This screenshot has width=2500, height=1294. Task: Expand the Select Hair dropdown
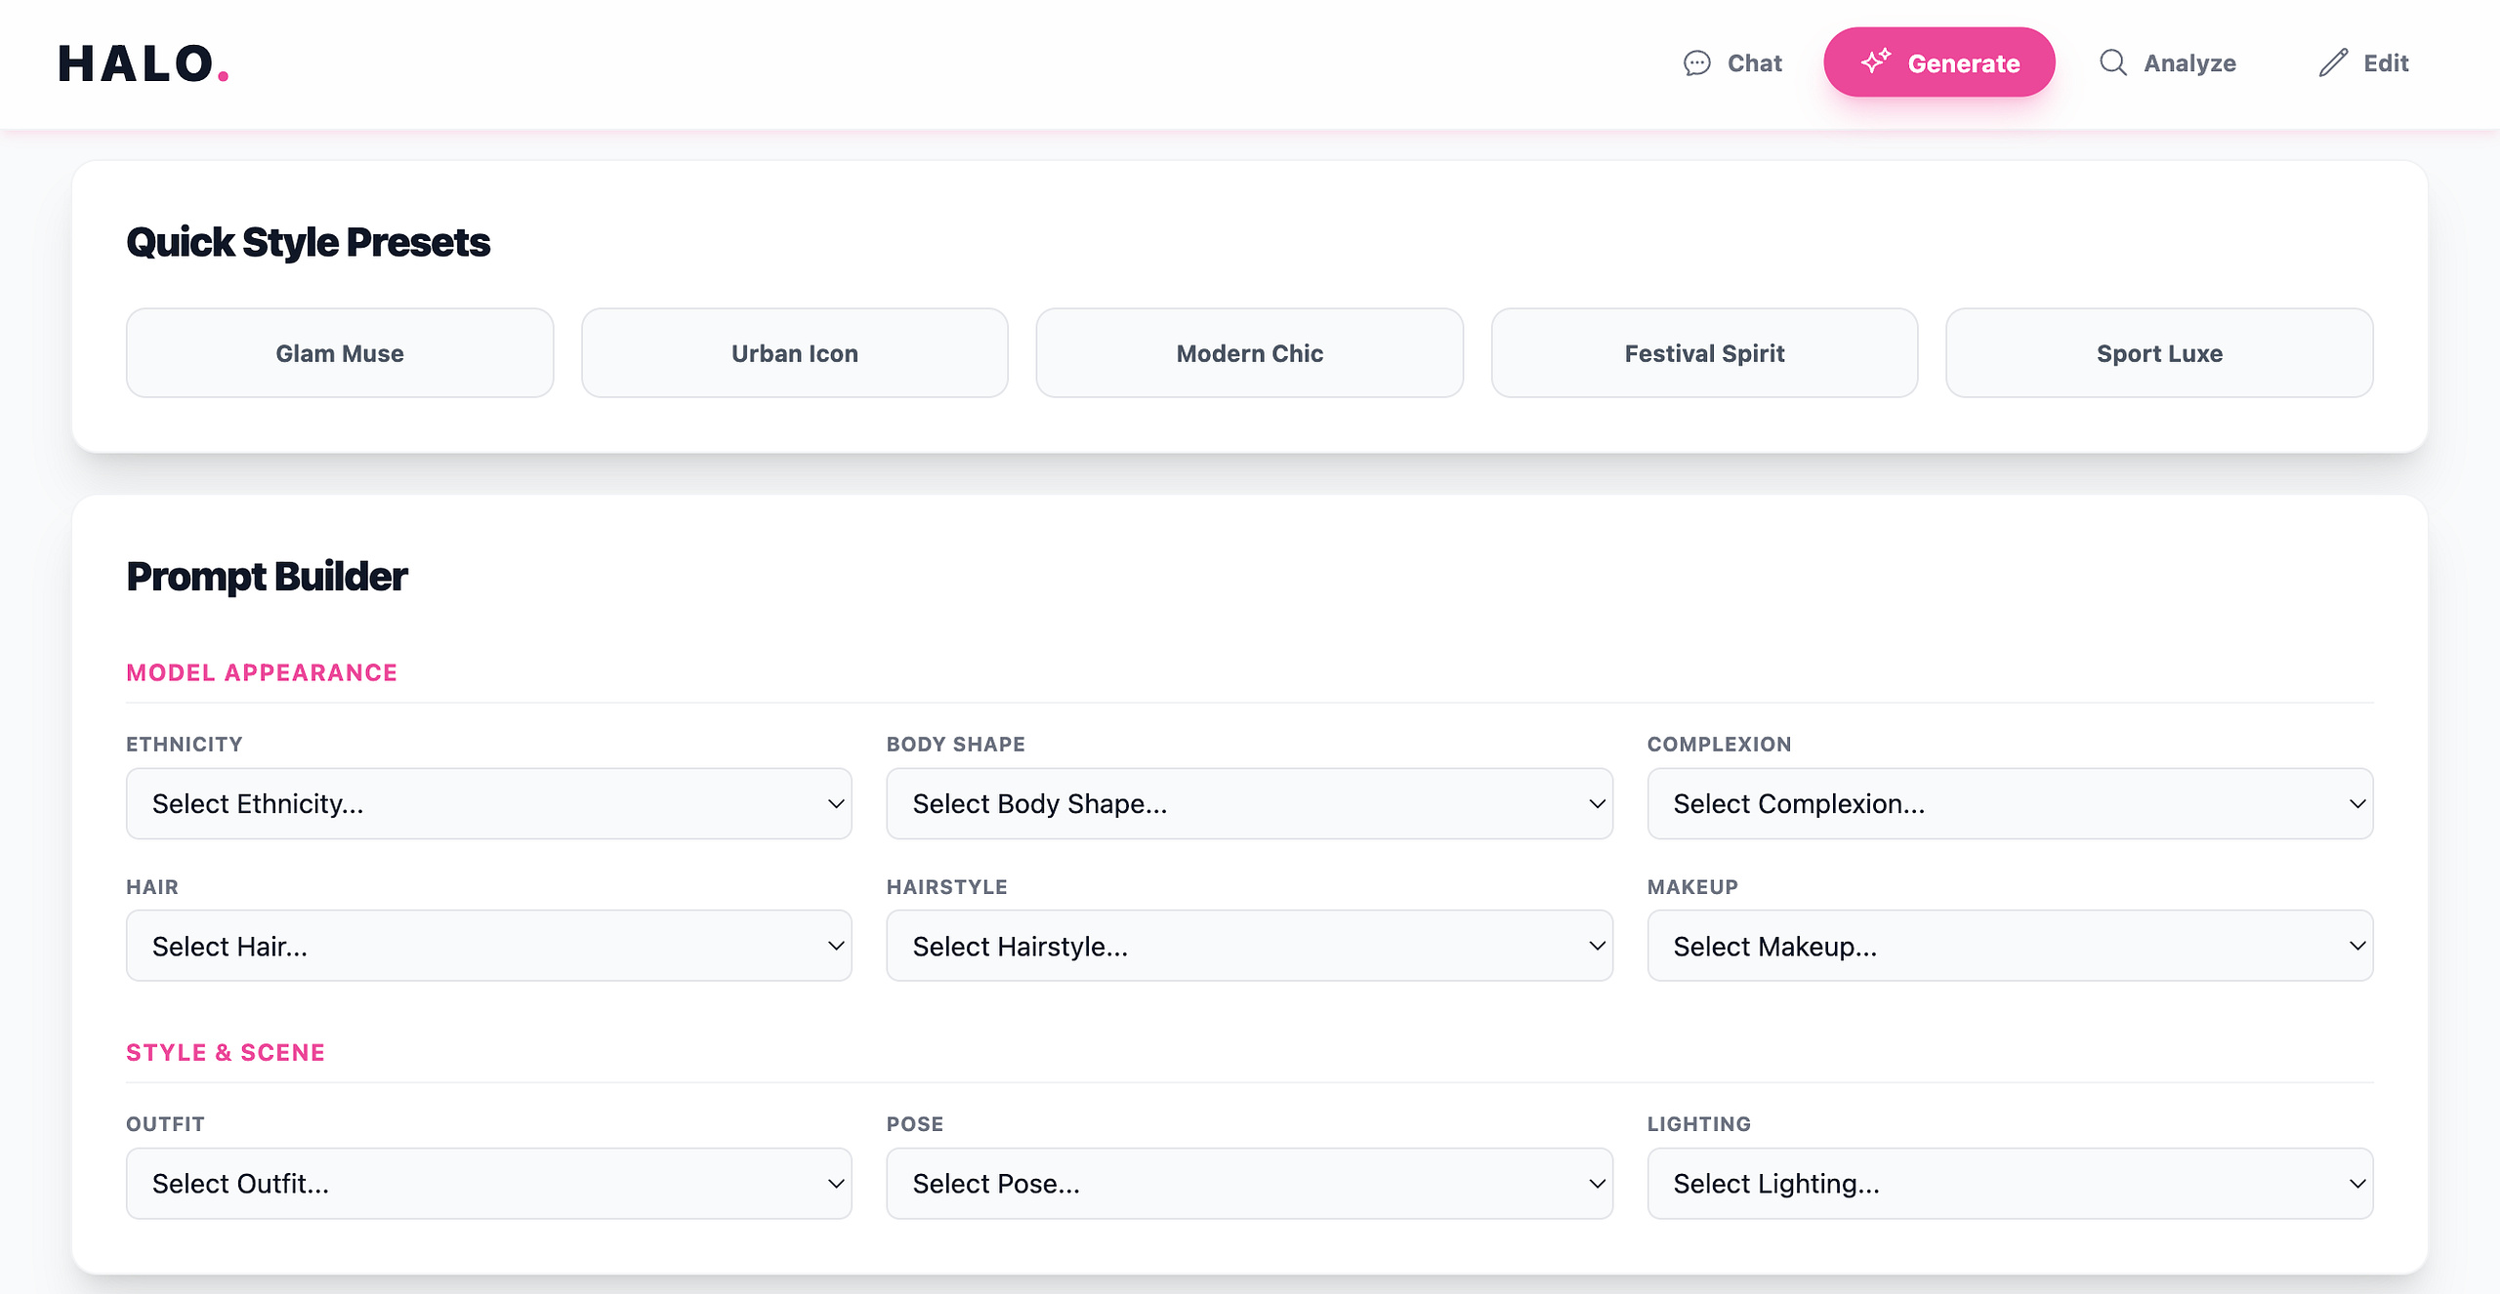click(x=489, y=946)
